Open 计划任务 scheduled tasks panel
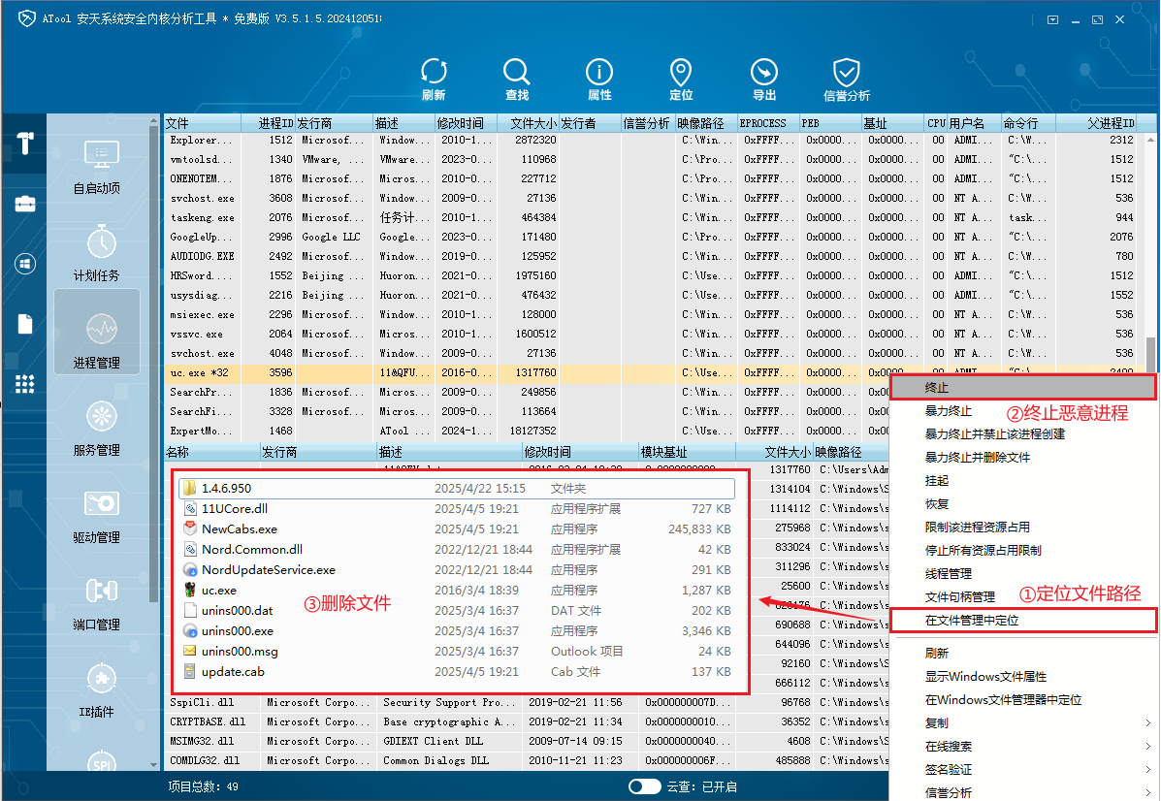This screenshot has width=1161, height=801. tap(97, 254)
